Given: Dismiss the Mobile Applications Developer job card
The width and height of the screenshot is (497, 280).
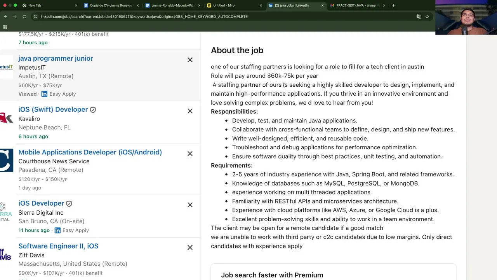Looking at the screenshot, I should pos(190,154).
